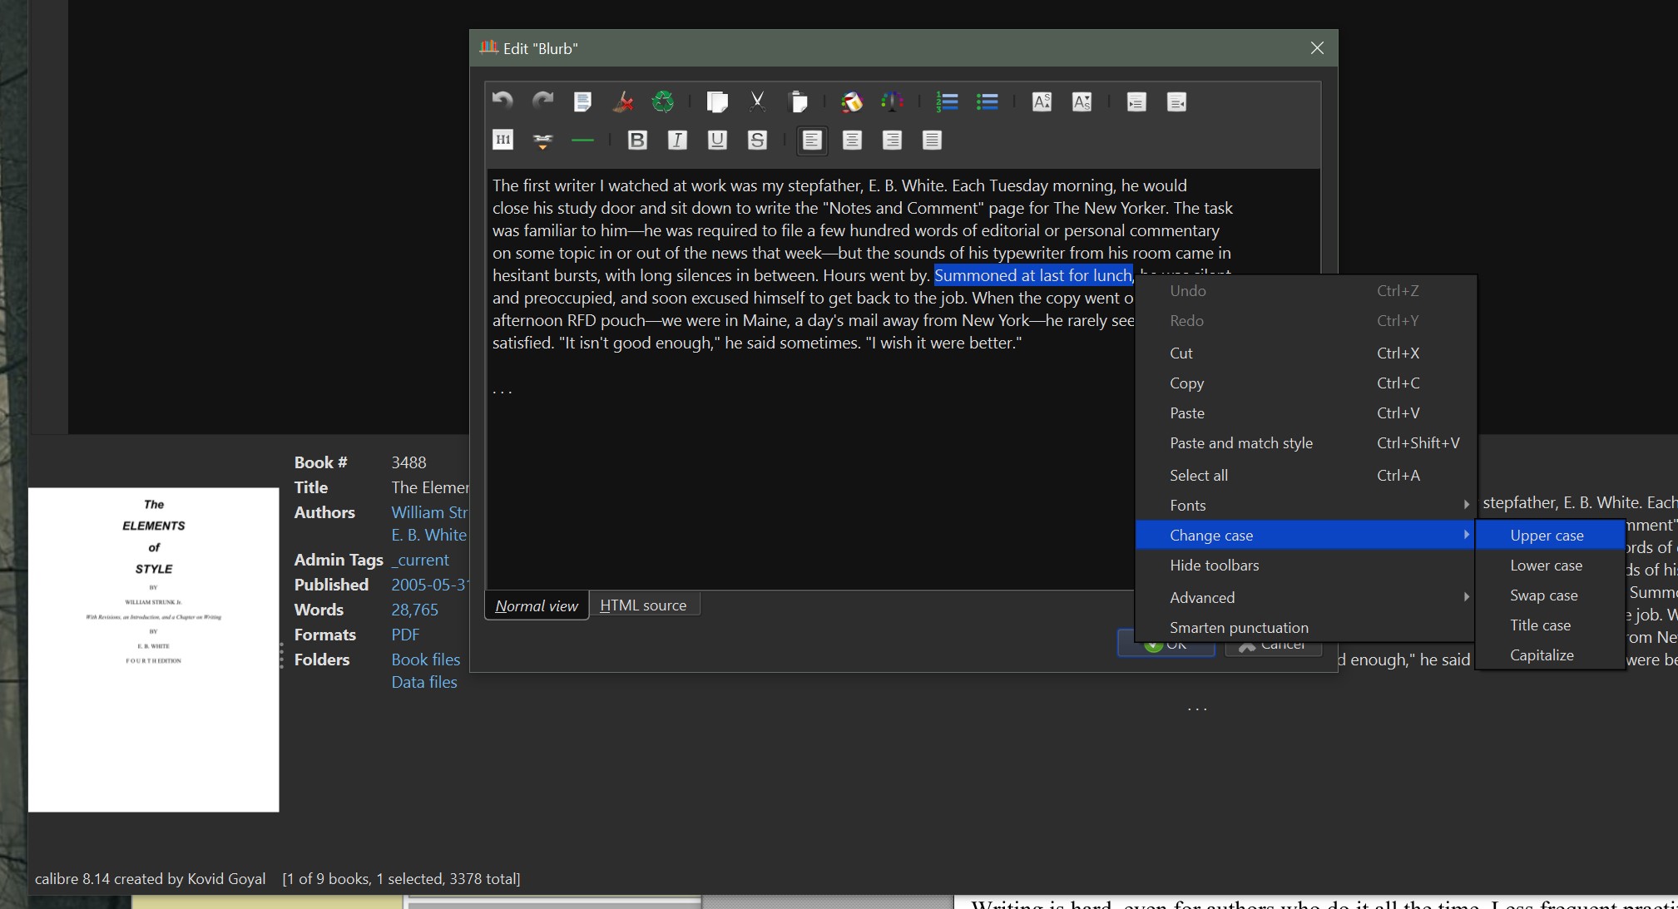Click the increase indentation icon
Image resolution: width=1678 pixels, height=909 pixels.
click(1136, 102)
